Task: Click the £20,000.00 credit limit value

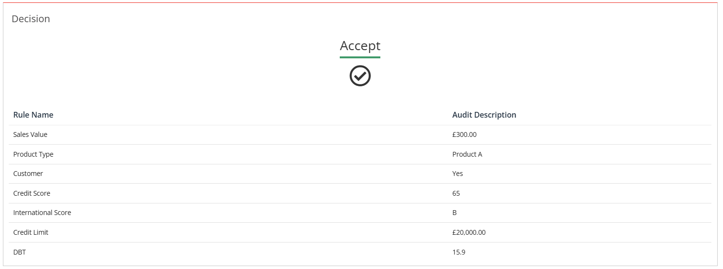Action: coord(469,232)
